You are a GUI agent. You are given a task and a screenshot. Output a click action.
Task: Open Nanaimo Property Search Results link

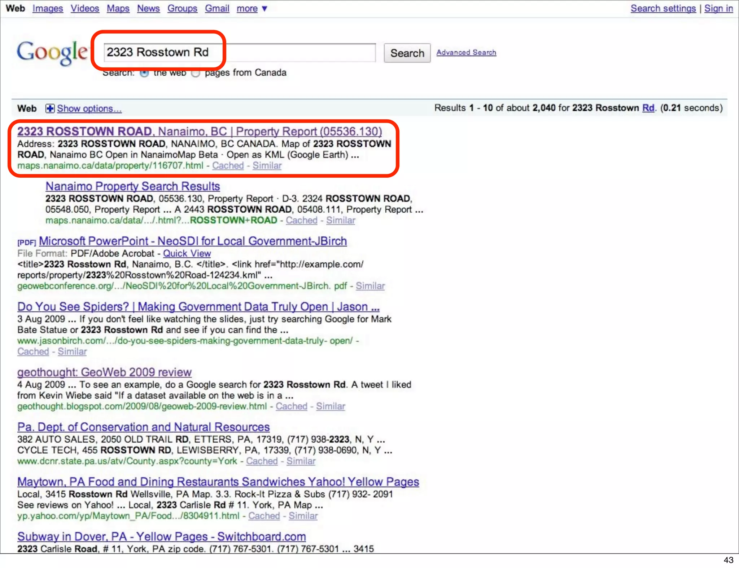click(132, 186)
